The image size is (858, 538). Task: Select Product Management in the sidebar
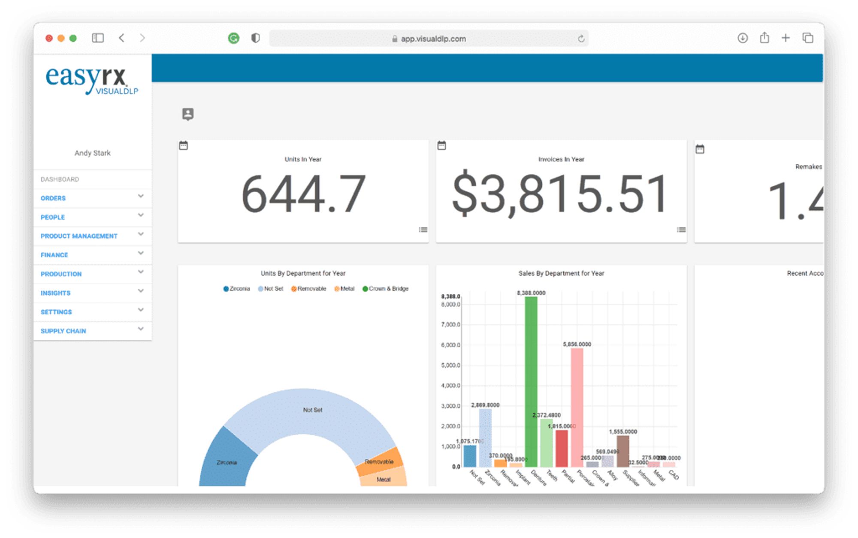[79, 236]
